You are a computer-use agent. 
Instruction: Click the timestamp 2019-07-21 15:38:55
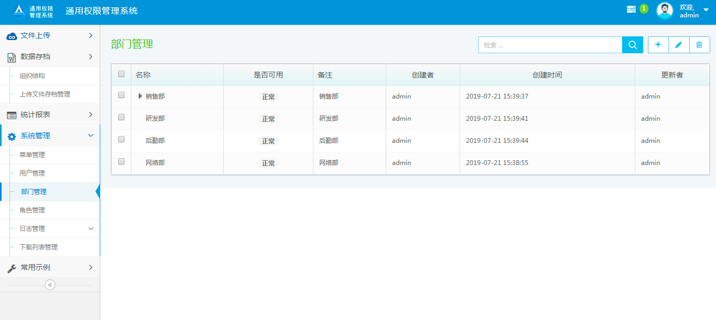point(497,163)
